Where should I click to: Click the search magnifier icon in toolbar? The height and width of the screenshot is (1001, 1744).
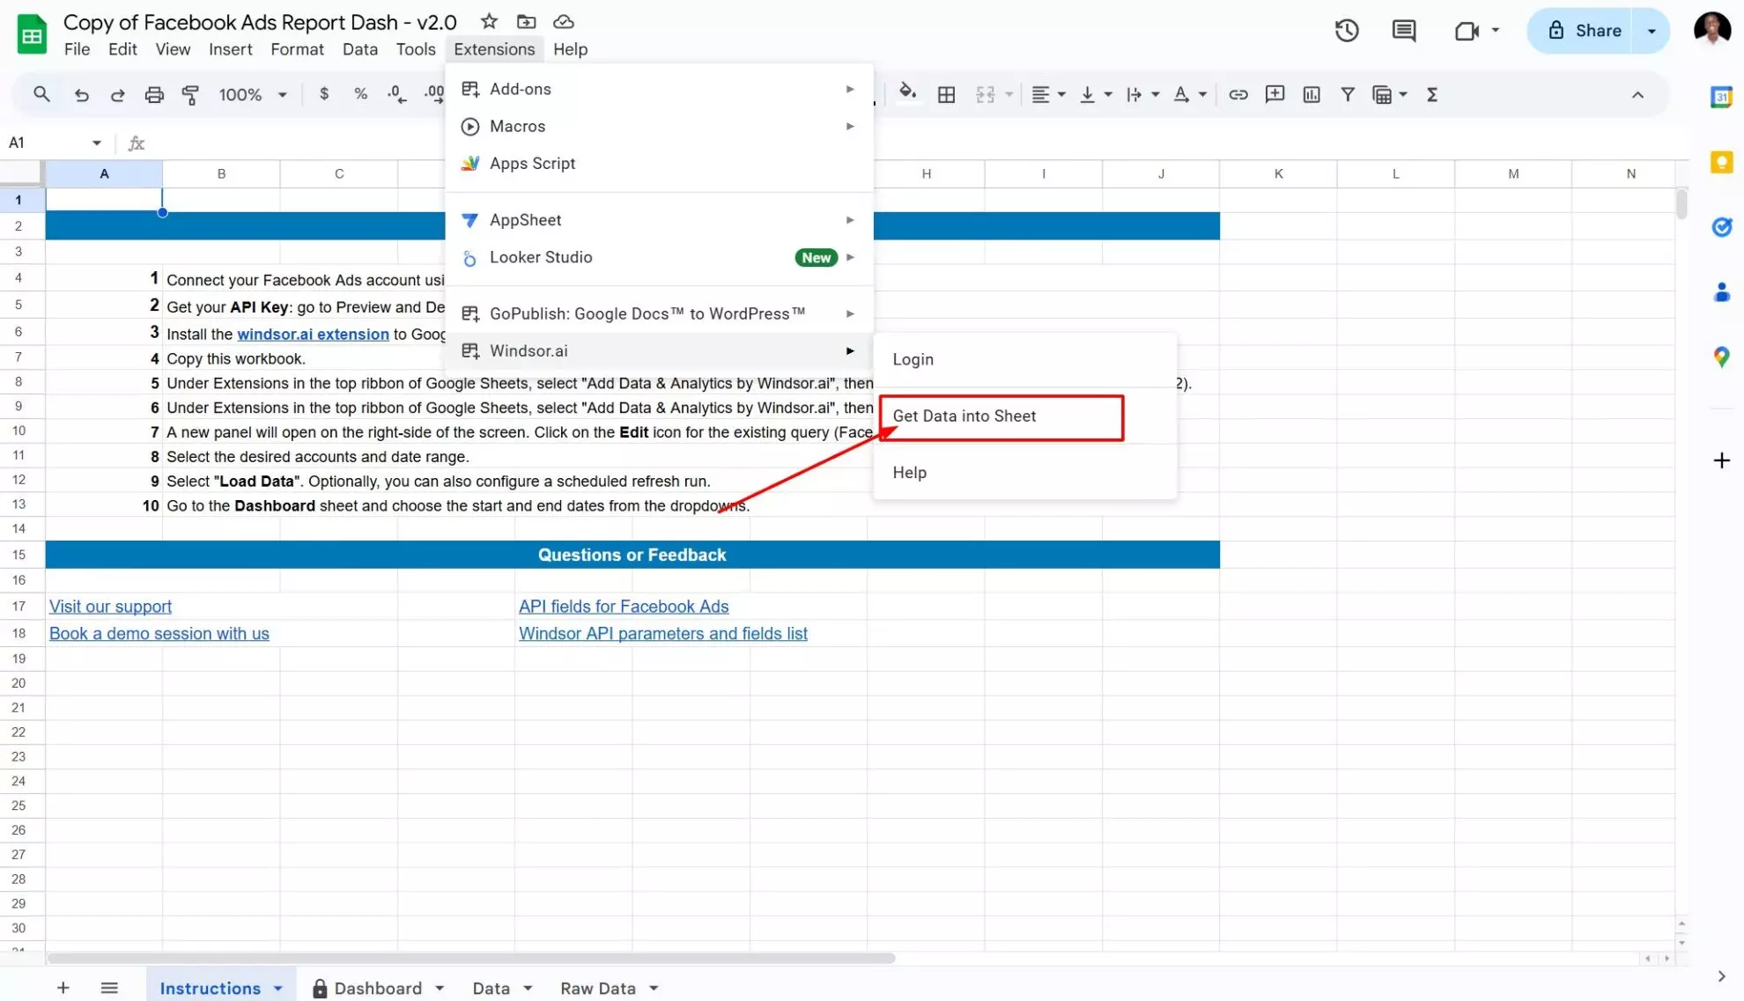coord(41,94)
